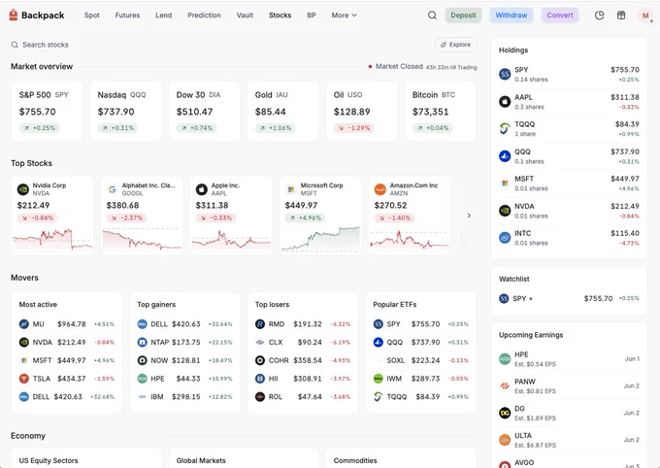Open the BP tab
The image size is (660, 468).
coord(311,16)
